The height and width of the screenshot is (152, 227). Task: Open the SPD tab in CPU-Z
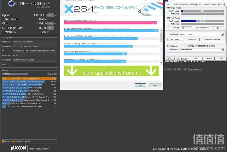(200, 5)
